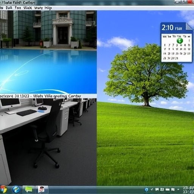Screen dimensions: 194x194
Task: Open the Wak menu
Action: [x=27, y=8]
